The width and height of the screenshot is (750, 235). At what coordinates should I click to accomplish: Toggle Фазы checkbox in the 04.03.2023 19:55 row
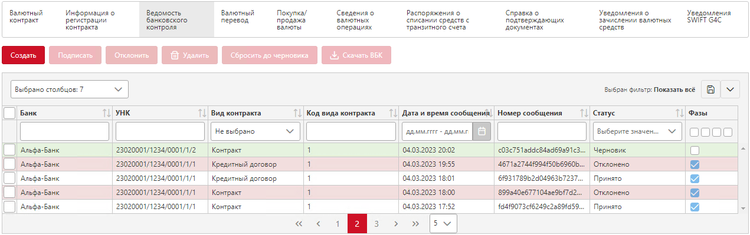[695, 164]
